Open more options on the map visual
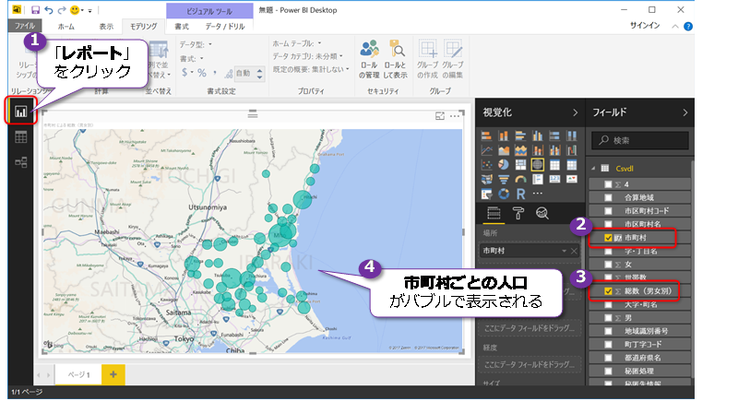Screen dimensions: 738x401 [x=455, y=116]
